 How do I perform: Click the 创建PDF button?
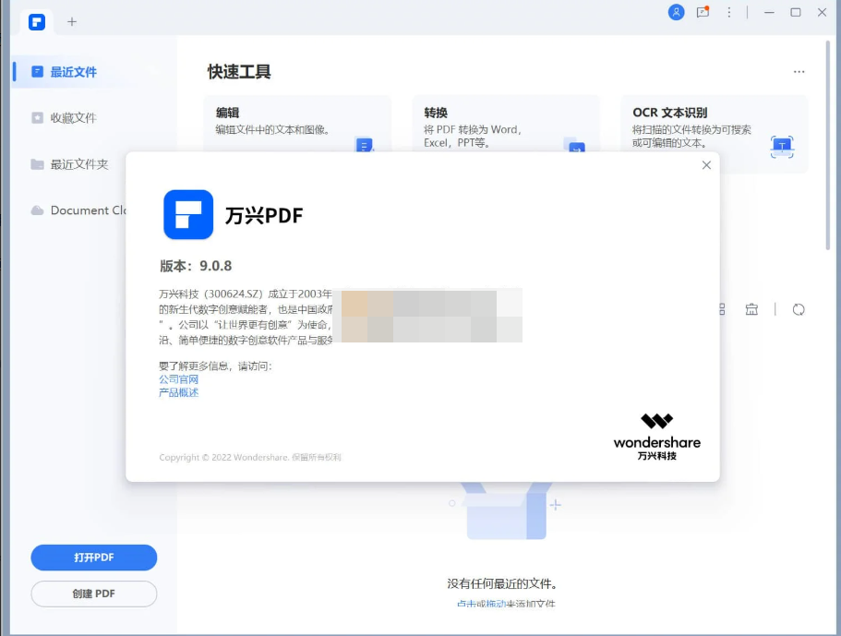click(93, 594)
